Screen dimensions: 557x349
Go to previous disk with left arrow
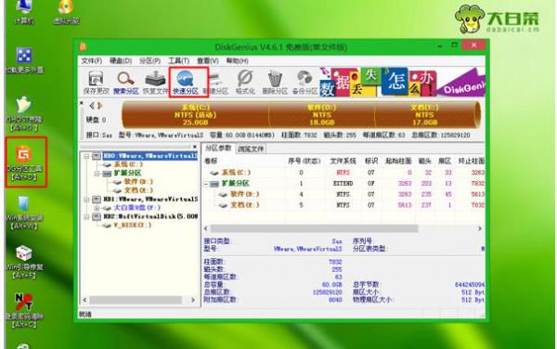(92, 106)
